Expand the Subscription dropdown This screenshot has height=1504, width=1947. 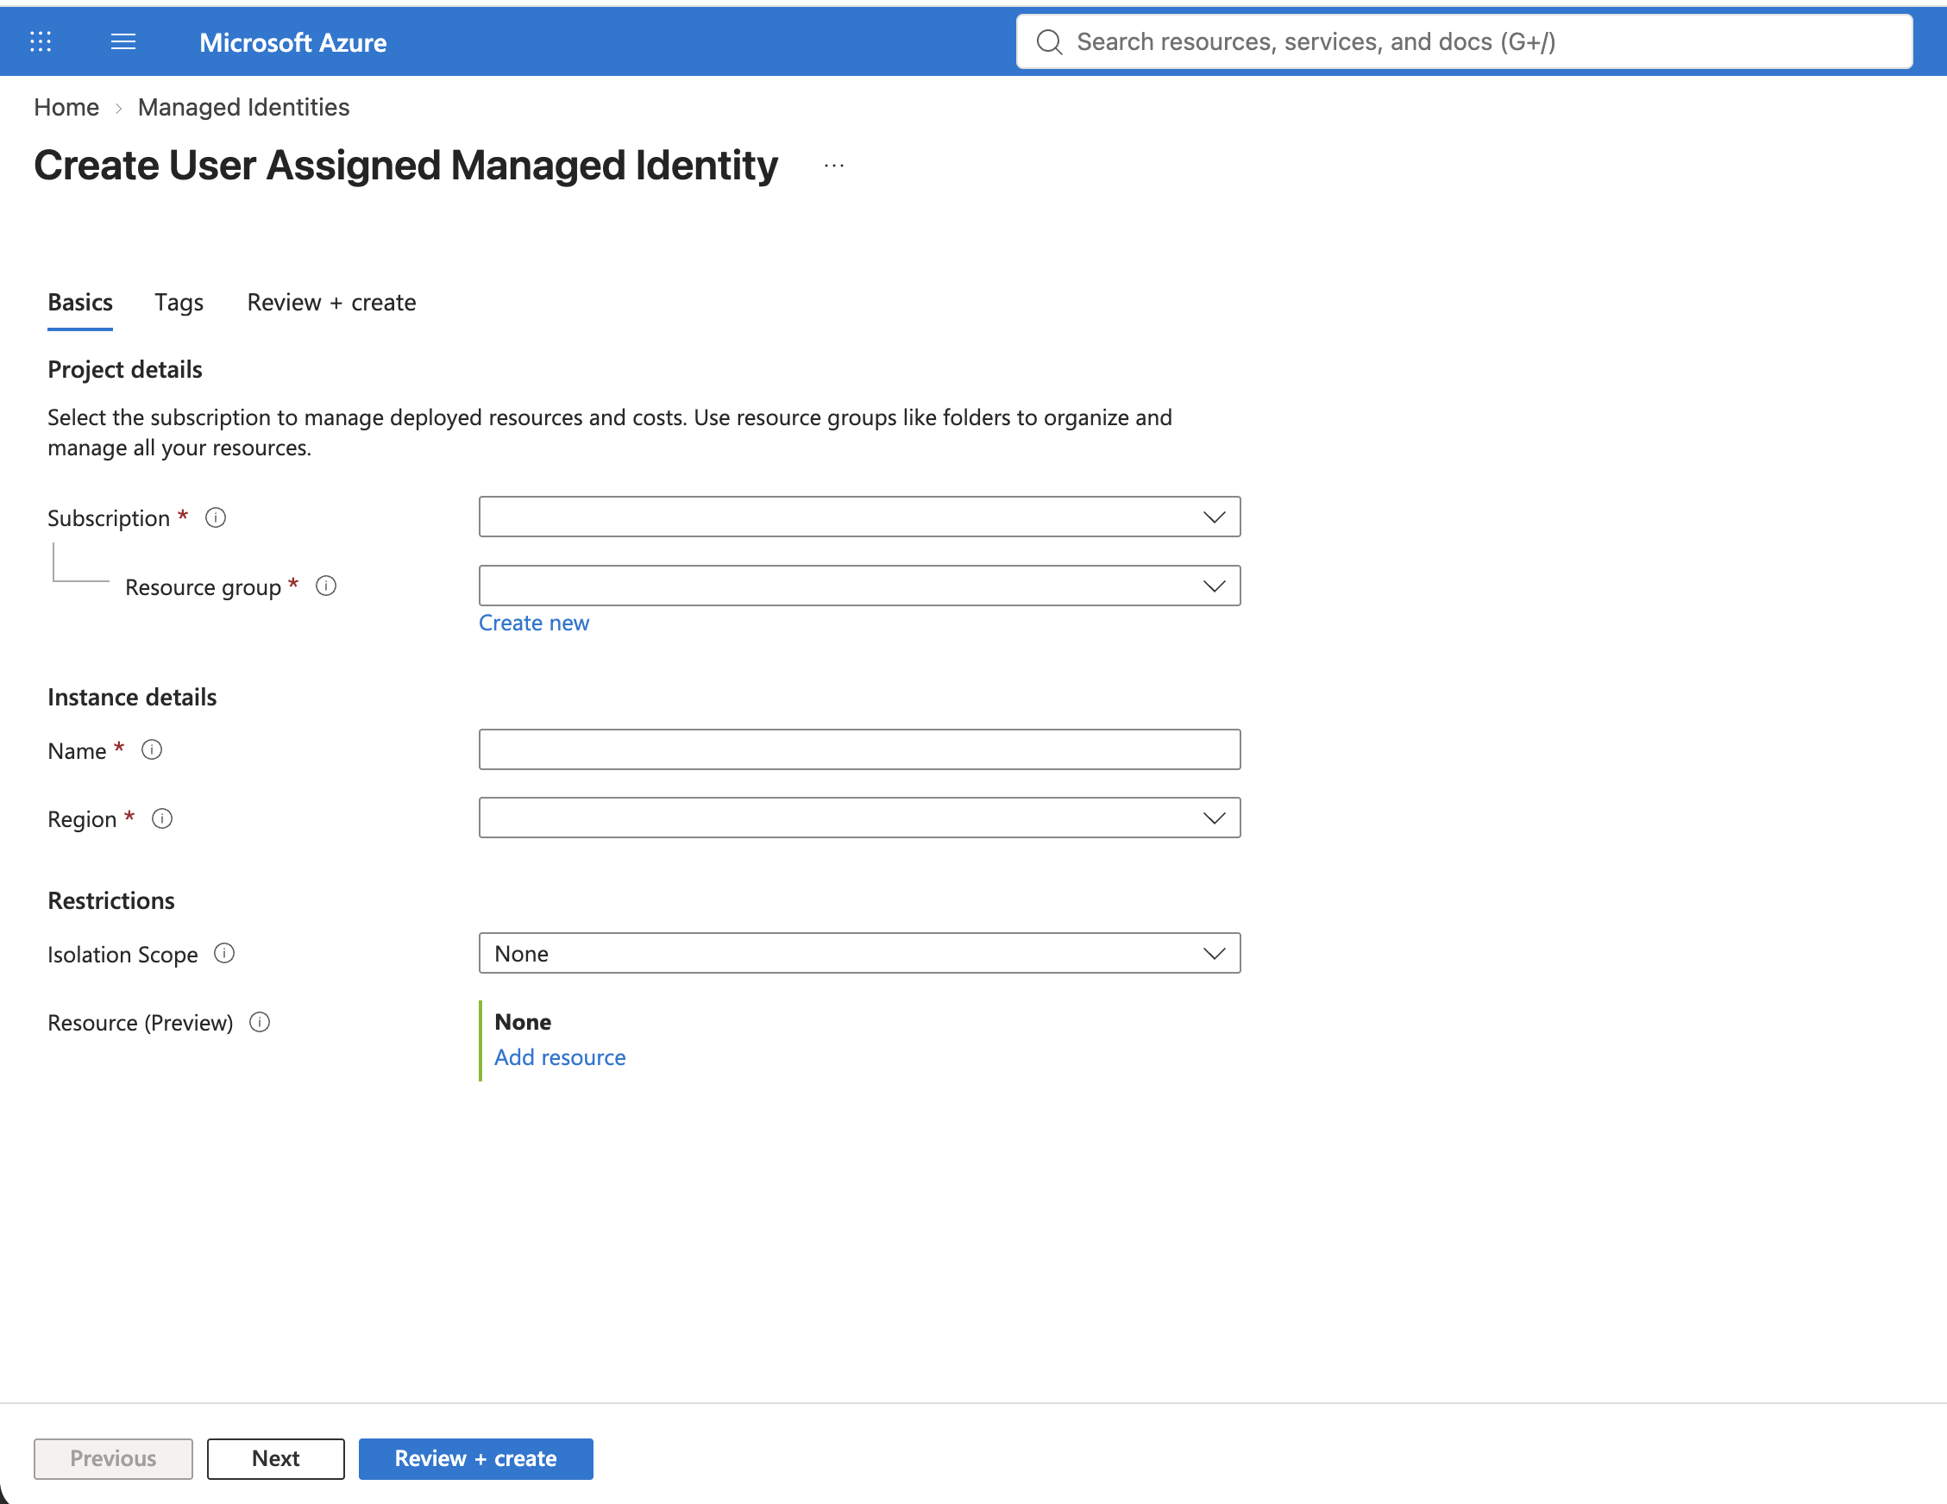point(859,517)
